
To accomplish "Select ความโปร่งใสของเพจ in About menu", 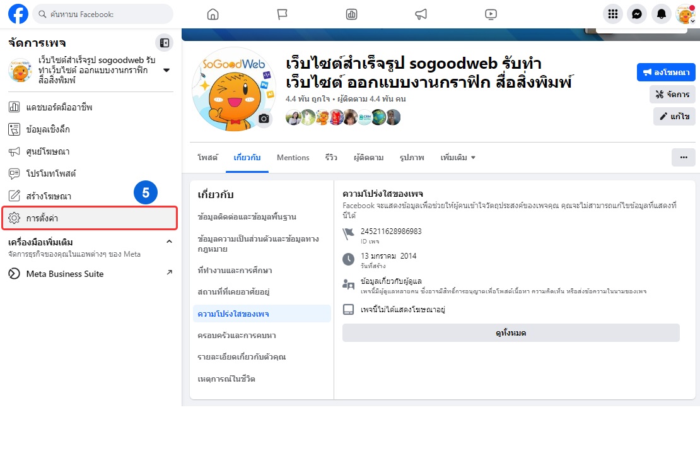I will tap(262, 314).
